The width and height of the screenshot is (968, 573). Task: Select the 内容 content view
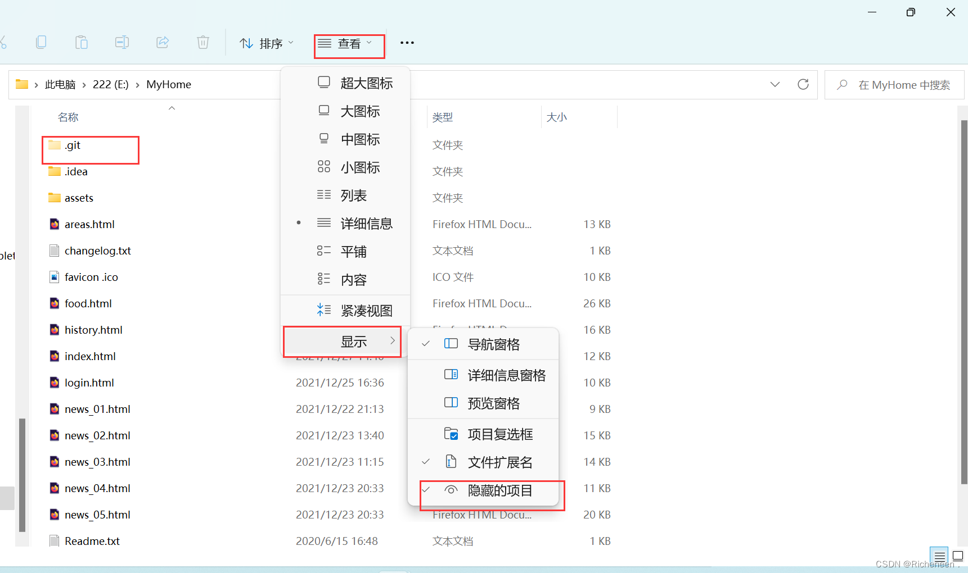[x=345, y=280]
